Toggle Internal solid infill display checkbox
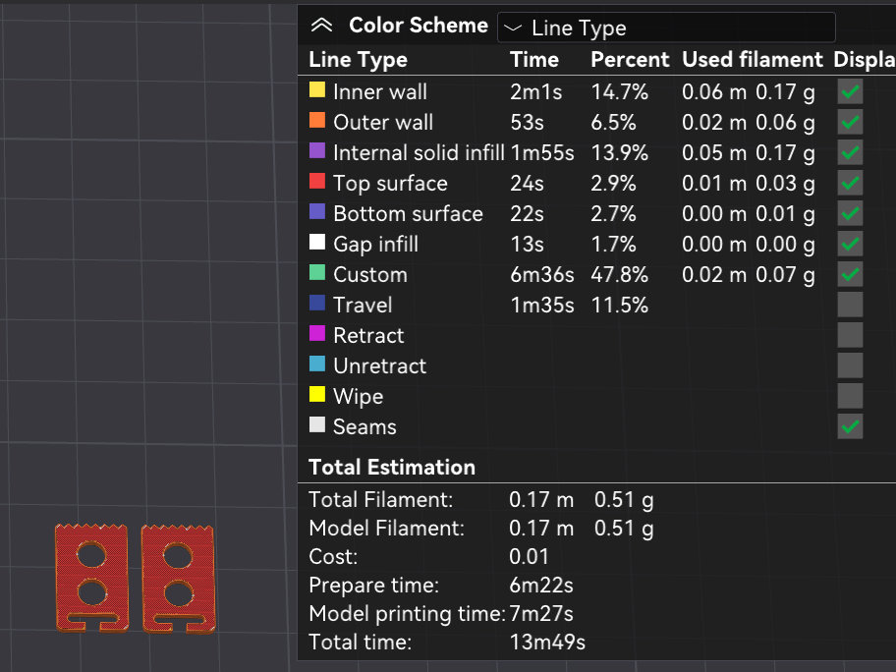 point(850,152)
